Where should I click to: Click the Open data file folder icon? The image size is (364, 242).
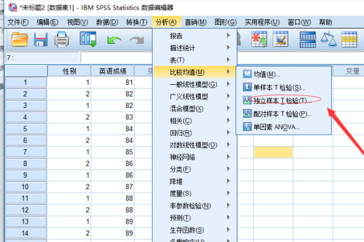pos(19,39)
